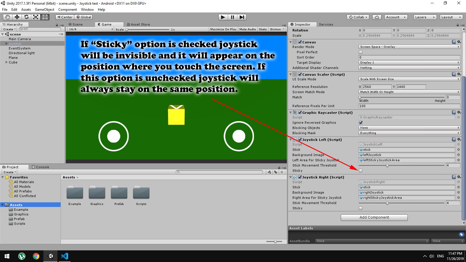Toggle the Pixel Perfect checkbox

pos(361,52)
